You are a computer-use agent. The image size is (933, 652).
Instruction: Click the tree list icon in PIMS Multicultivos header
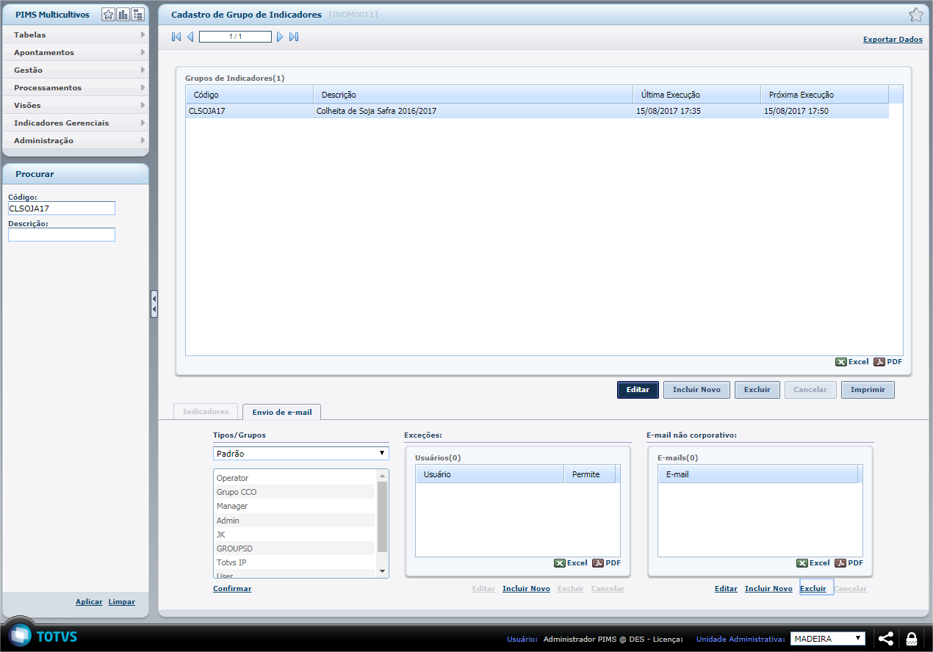pyautogui.click(x=137, y=15)
